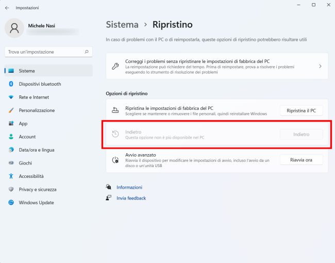Click the Avvio avanzato power icon
The image size is (335, 263).
(115, 160)
